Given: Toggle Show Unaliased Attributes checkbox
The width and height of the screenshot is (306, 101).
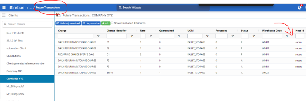Looking at the screenshot, I should [x=112, y=23].
